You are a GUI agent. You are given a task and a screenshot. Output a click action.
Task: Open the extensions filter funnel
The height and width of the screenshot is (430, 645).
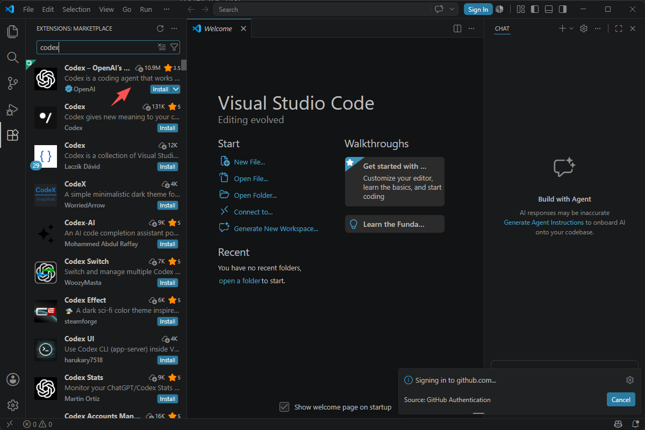coord(174,47)
